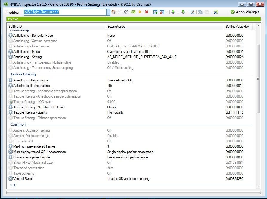The height and width of the screenshot is (199, 267).
Task: Click the remove application from profile icon
Action: point(162,12)
